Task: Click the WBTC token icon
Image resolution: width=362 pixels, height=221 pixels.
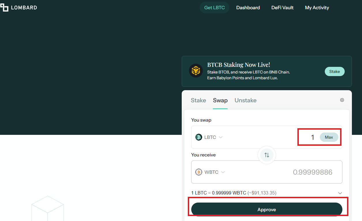Action: click(x=199, y=172)
